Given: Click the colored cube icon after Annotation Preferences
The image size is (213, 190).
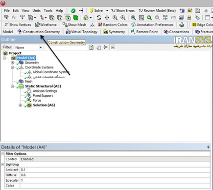Looking at the screenshot, I should 182,25.
